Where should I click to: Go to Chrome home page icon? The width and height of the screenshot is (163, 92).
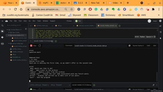point(21,9)
